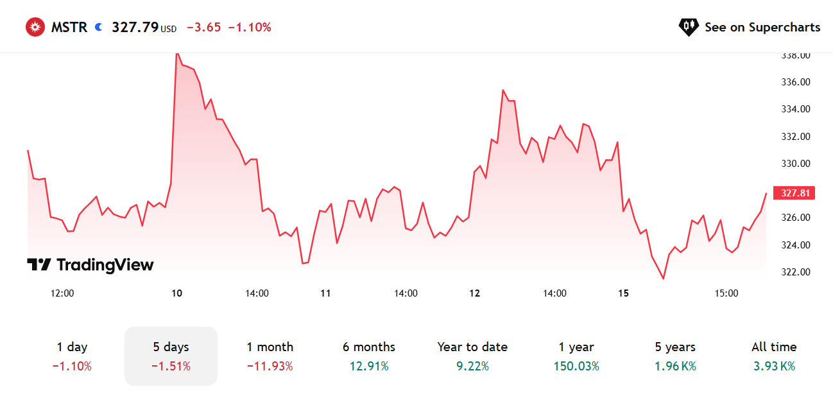Switch to the 6 months tab
The height and width of the screenshot is (398, 833).
pos(368,356)
